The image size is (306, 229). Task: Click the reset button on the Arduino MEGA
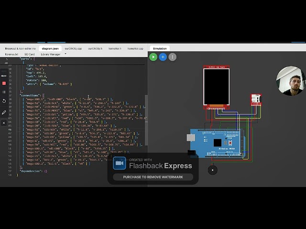[230, 143]
